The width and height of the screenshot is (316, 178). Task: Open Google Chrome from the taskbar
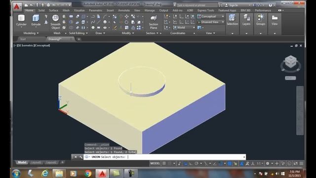[x=88, y=174]
